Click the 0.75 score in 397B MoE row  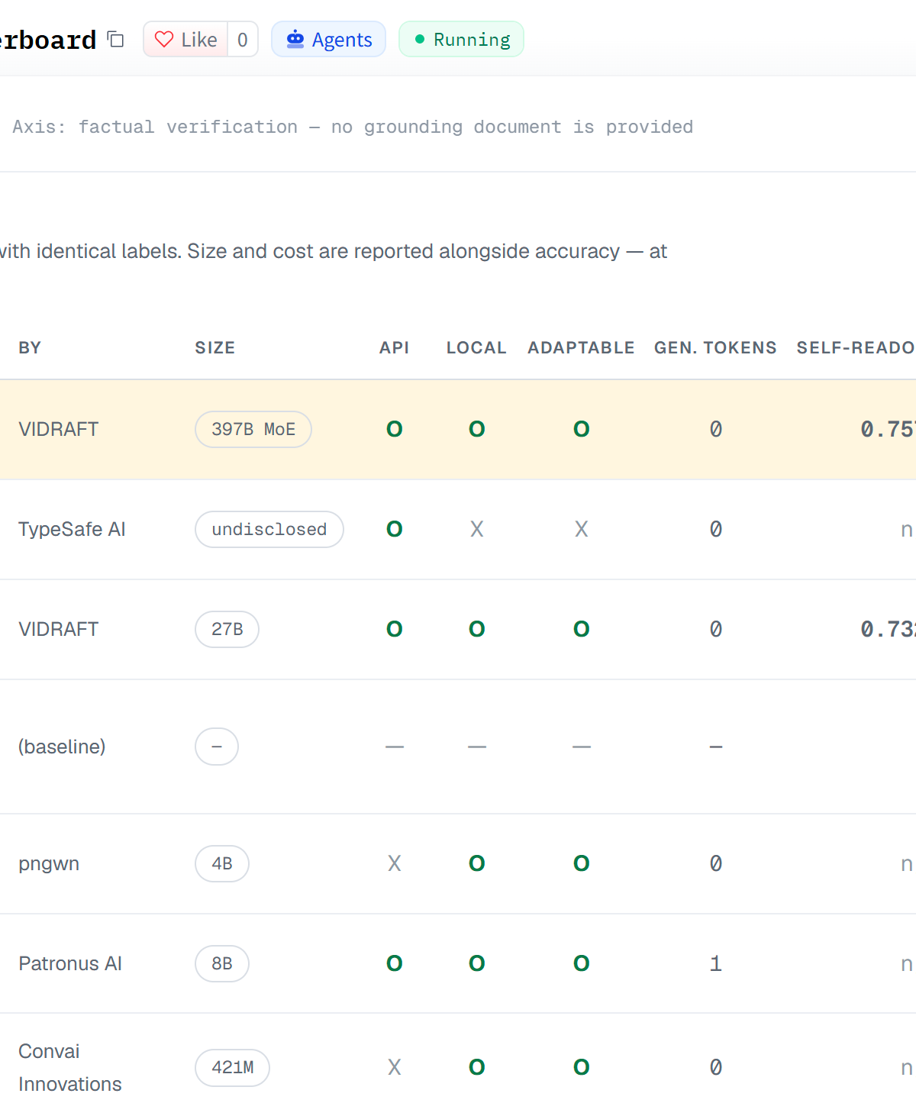tap(888, 429)
